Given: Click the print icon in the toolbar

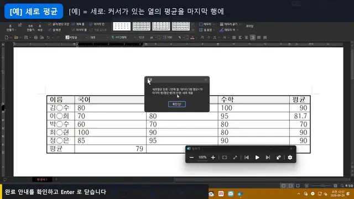Looking at the screenshot, I should point(35,38).
